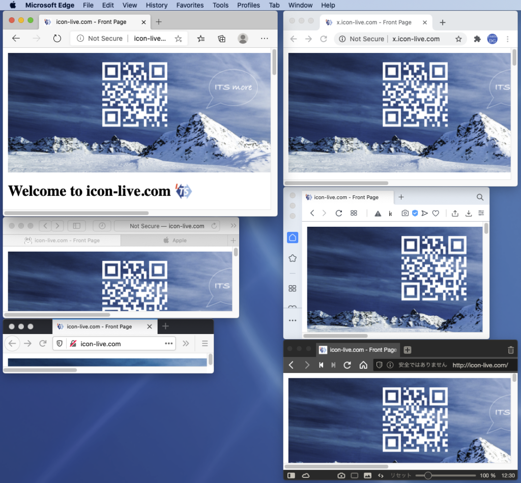Open the Vivaldi closed tabs trash icon
Viewport: 521px width, 483px height.
[x=511, y=350]
